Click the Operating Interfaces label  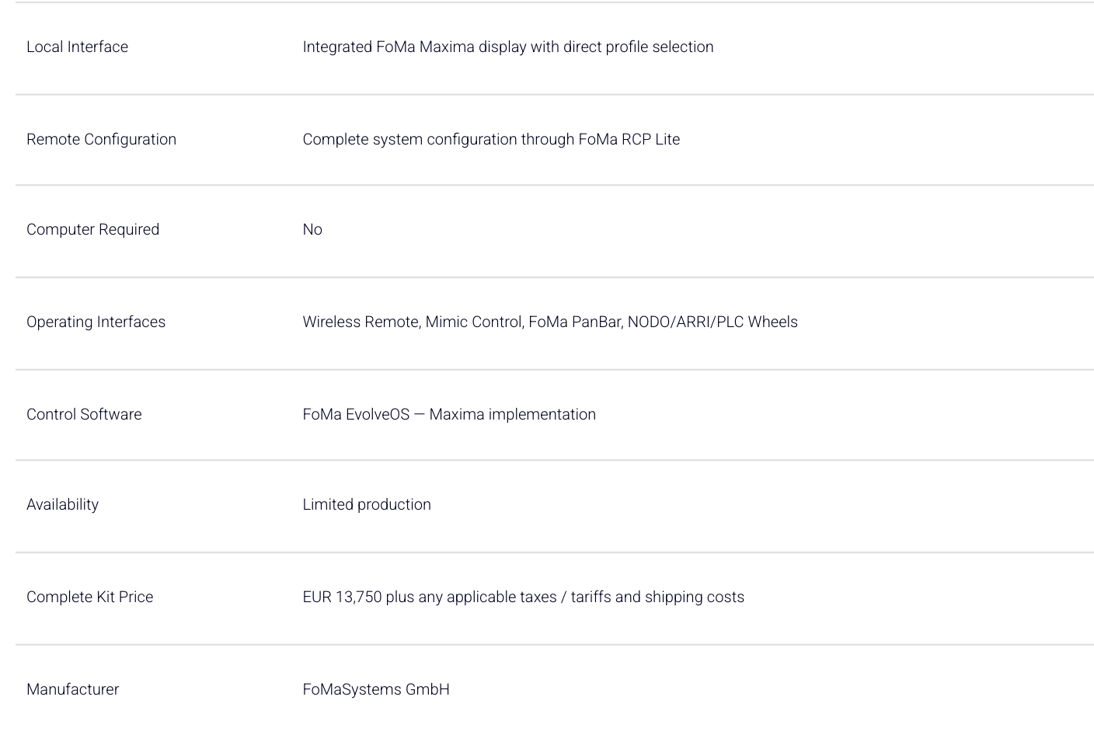[x=96, y=322]
